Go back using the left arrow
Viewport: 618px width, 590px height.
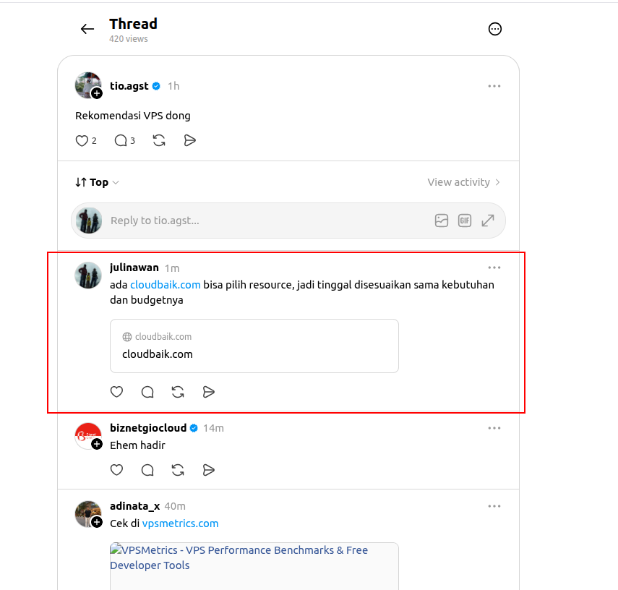click(87, 29)
